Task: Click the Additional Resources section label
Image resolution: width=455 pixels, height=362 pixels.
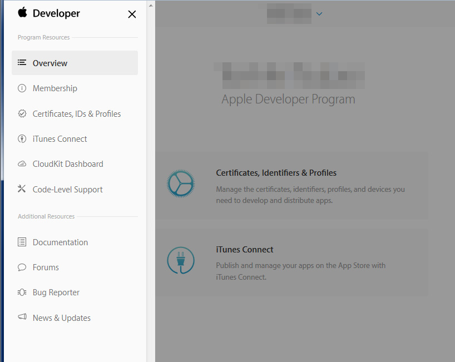Action: [46, 216]
